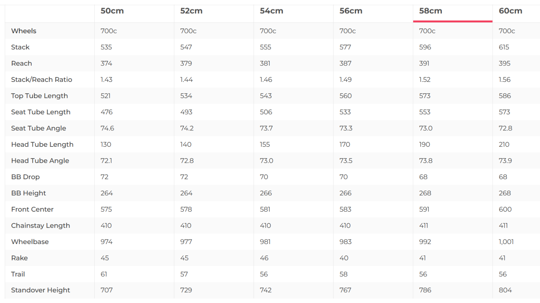This screenshot has height=303, width=540.
Task: Select the 52cm size column header
Action: 191,11
